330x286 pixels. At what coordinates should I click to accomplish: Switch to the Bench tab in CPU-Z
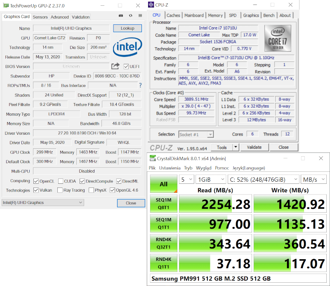[x=269, y=15]
